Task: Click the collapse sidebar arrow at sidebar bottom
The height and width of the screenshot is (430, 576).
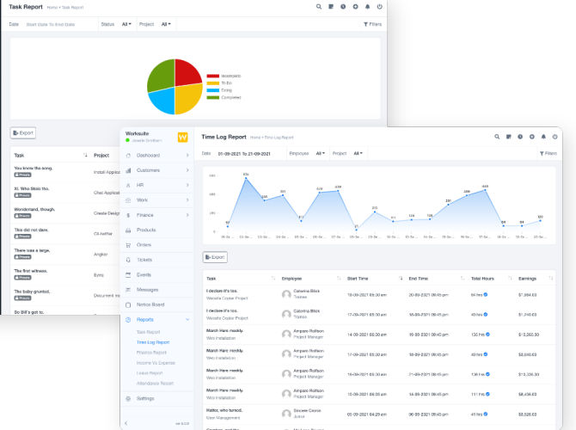Action: click(x=127, y=423)
